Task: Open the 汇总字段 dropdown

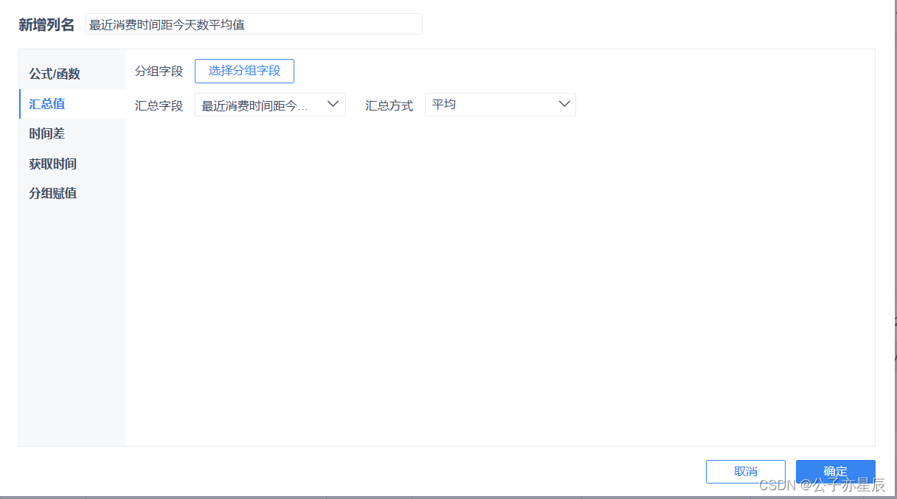Action: 270,104
